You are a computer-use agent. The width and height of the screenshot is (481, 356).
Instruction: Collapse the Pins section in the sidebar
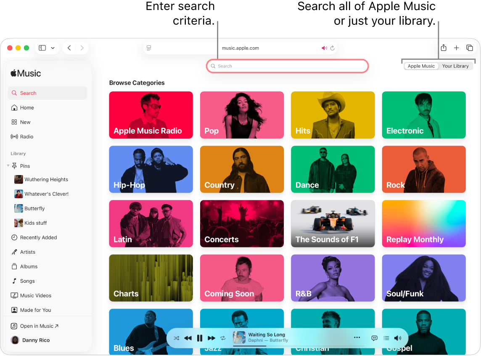click(8, 166)
